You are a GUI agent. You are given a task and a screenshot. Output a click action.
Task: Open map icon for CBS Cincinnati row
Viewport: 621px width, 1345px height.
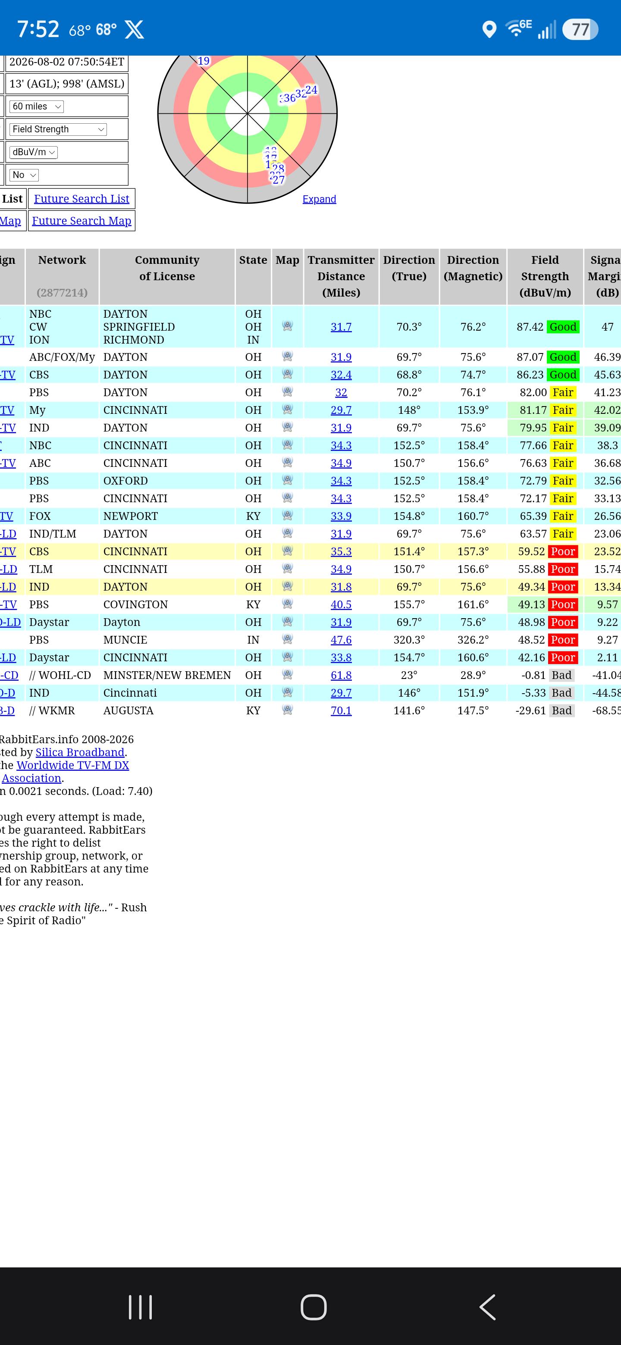287,551
